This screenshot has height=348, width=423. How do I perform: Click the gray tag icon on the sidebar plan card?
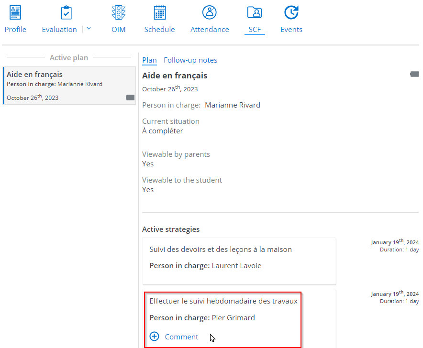130,98
